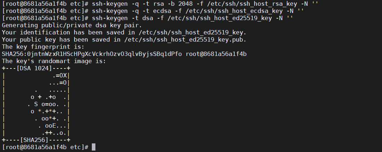Click the "Your identification has been saved" line

point(124,33)
